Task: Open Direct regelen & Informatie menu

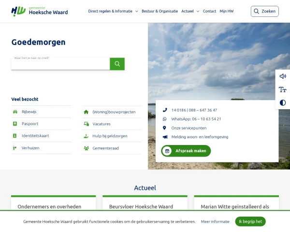Action: point(110,11)
